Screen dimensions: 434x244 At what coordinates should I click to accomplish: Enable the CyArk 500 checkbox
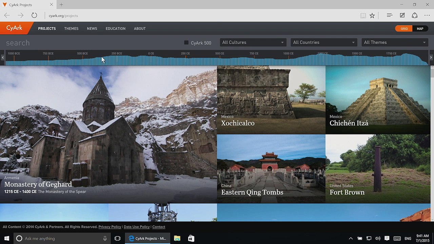pos(186,42)
